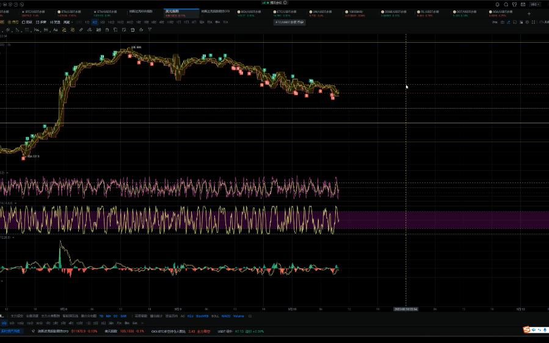
Task: Select the Aa text annotation tool
Action: click(56, 30)
